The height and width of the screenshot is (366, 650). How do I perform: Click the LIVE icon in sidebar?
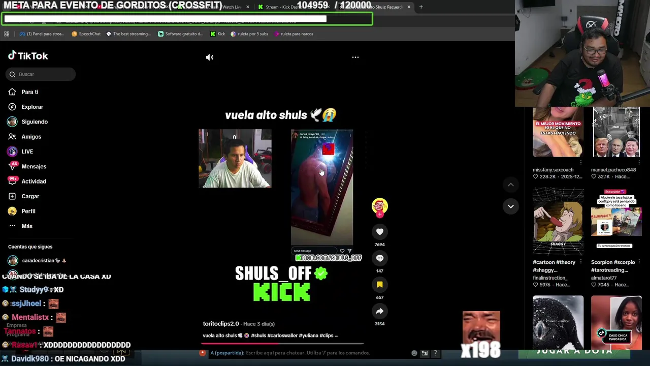[x=12, y=151]
